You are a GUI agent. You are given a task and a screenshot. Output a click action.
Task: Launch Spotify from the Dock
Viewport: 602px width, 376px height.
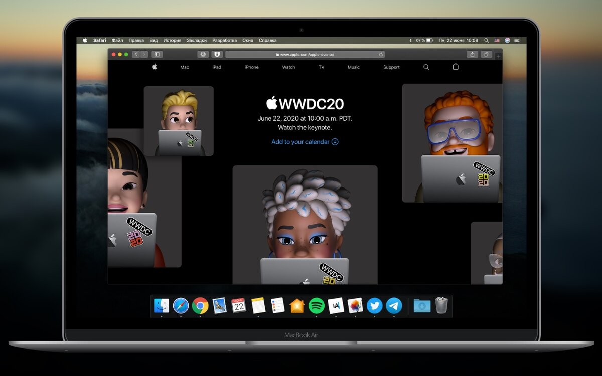[317, 305]
